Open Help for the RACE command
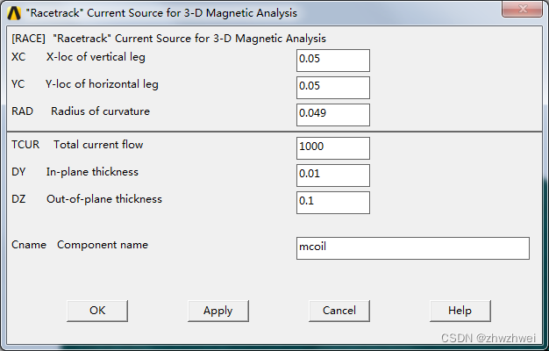Viewport: 549px width, 351px height. click(460, 311)
